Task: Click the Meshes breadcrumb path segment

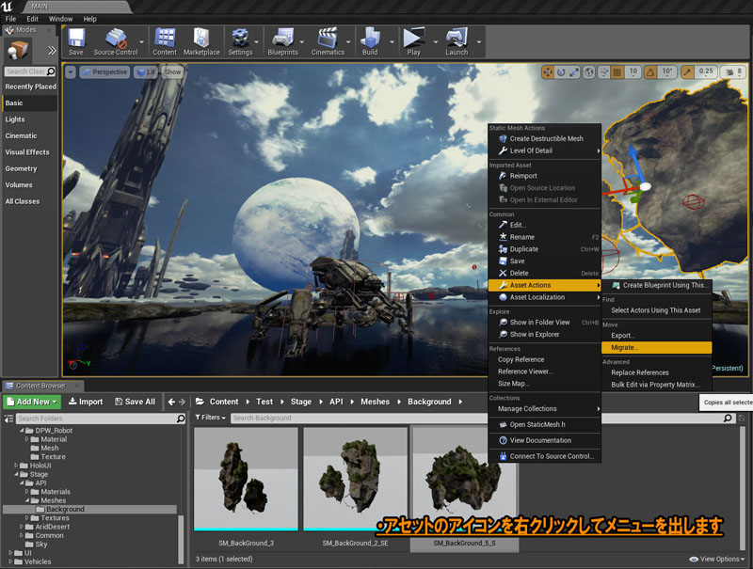Action: [375, 402]
